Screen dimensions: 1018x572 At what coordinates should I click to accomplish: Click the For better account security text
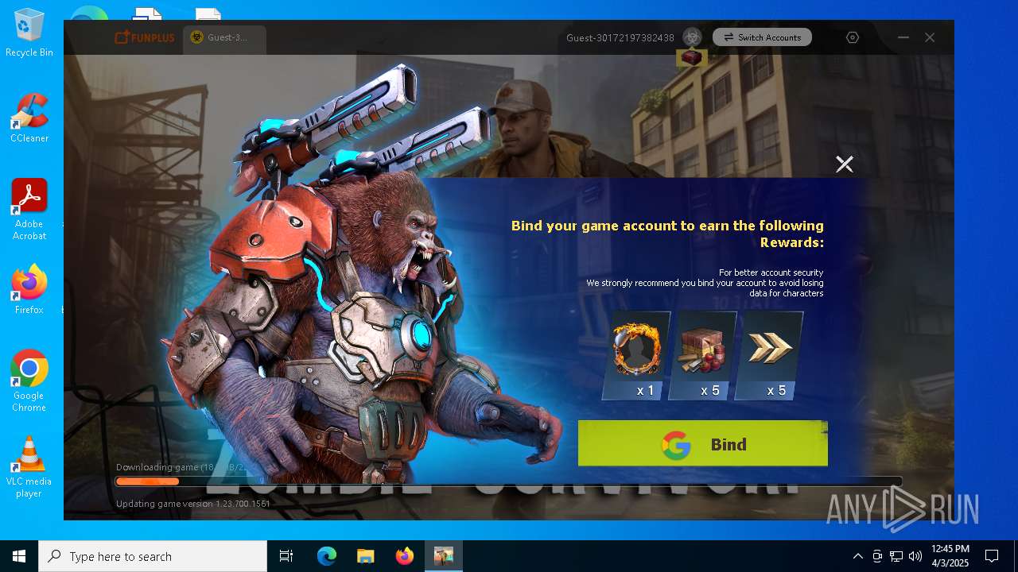771,272
